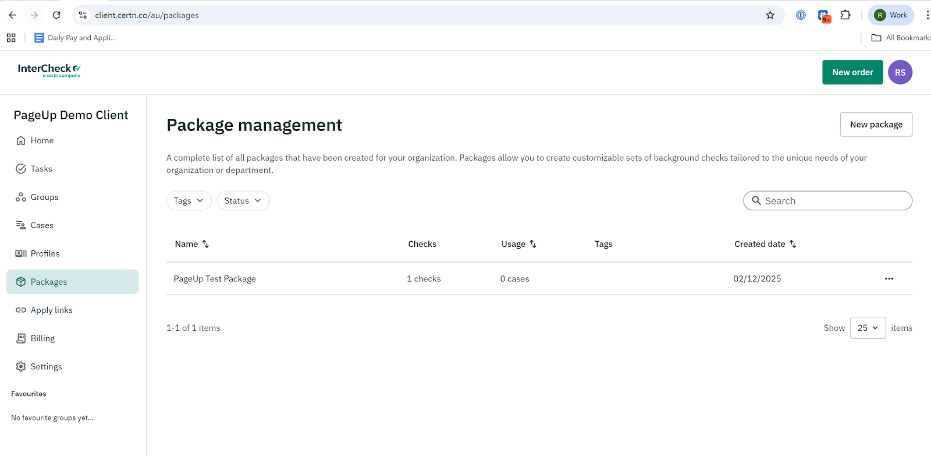Navigate to Billing section
This screenshot has width=931, height=456.
click(42, 338)
